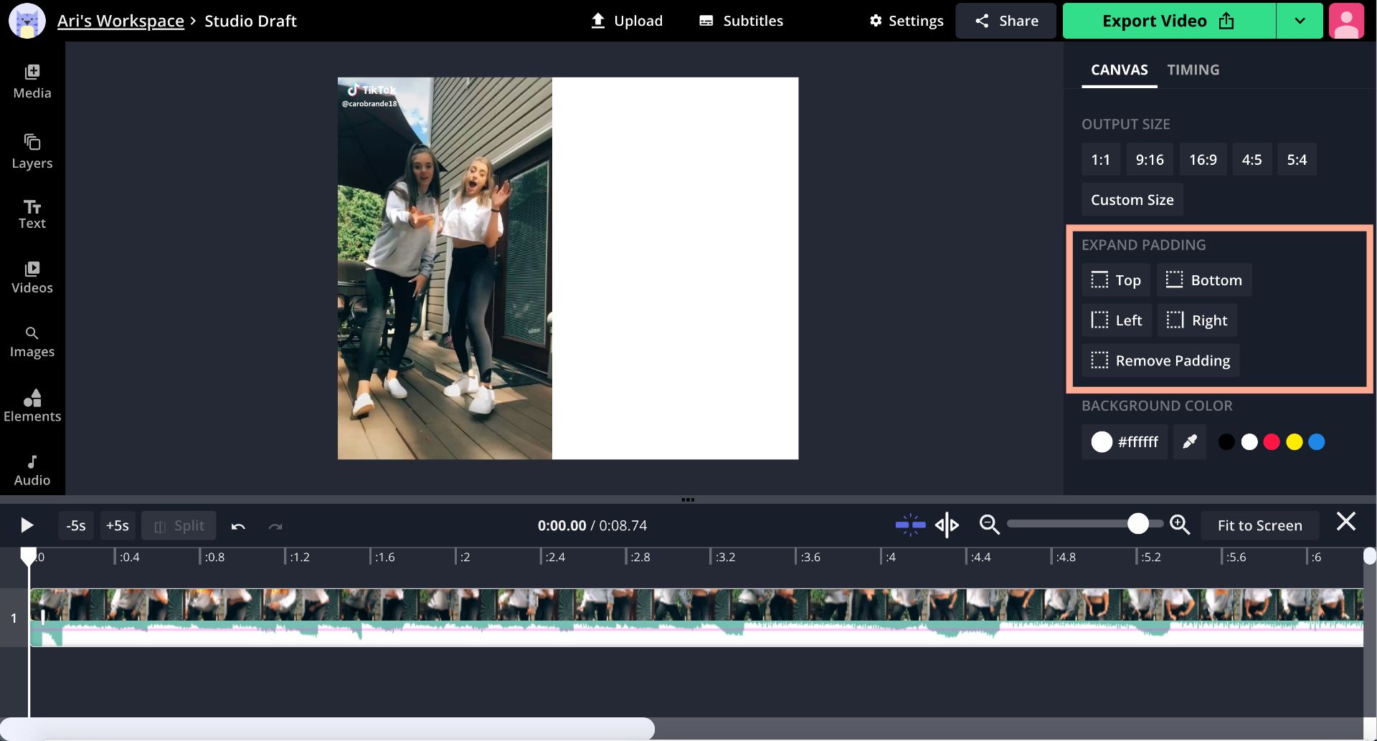Viewport: 1377px width, 741px height.
Task: Click Remove Padding
Action: pyautogui.click(x=1159, y=360)
